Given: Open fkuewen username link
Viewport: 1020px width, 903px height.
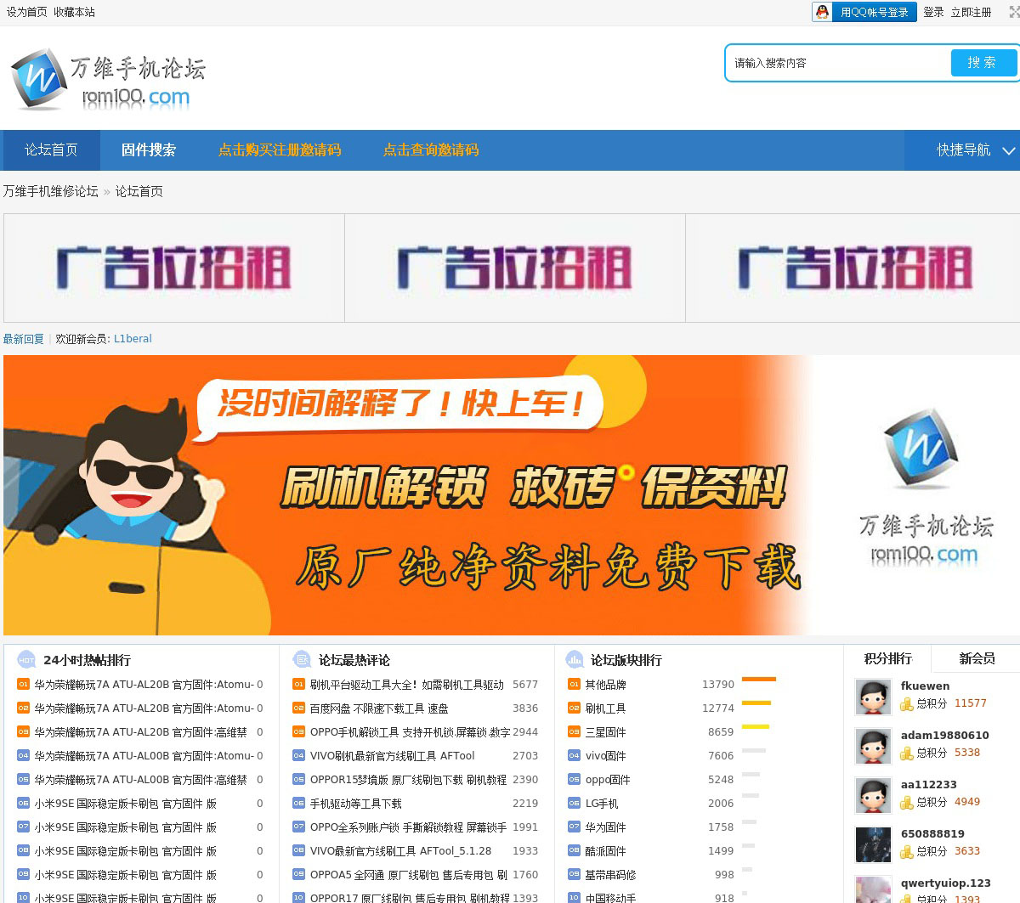Looking at the screenshot, I should (926, 686).
